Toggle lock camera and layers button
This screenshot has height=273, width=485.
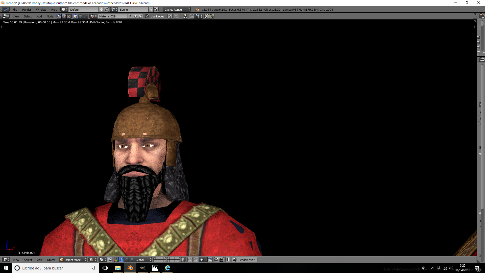pyautogui.click(x=184, y=260)
